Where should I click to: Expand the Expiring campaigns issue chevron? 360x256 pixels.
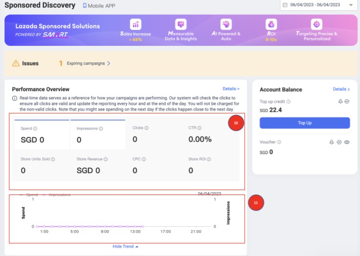108,63
